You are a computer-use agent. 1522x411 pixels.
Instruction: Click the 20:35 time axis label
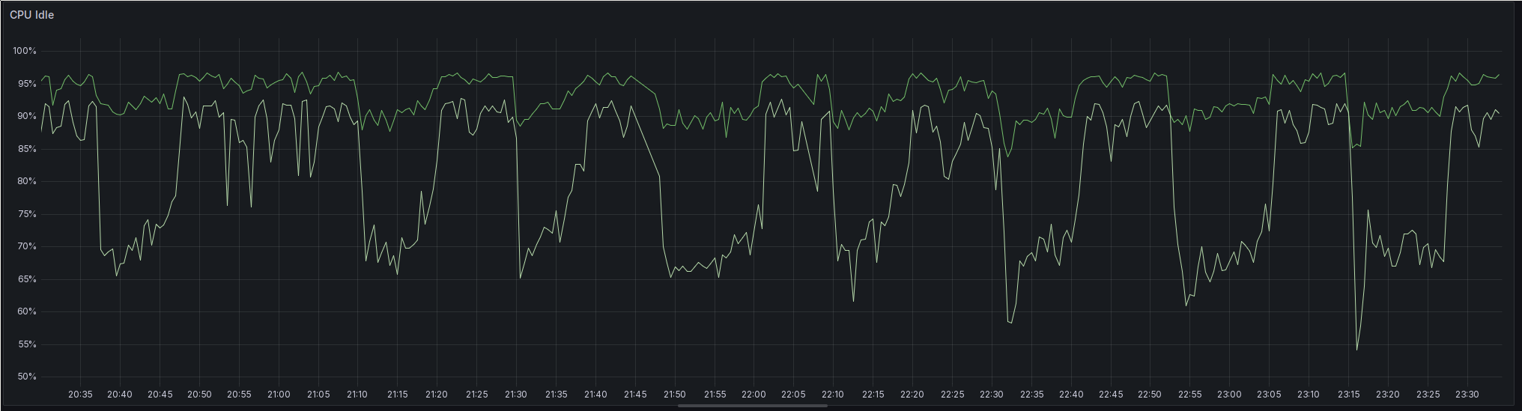point(80,395)
